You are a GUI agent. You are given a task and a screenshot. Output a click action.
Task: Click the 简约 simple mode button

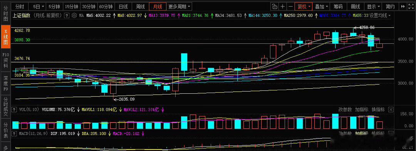click(x=391, y=7)
